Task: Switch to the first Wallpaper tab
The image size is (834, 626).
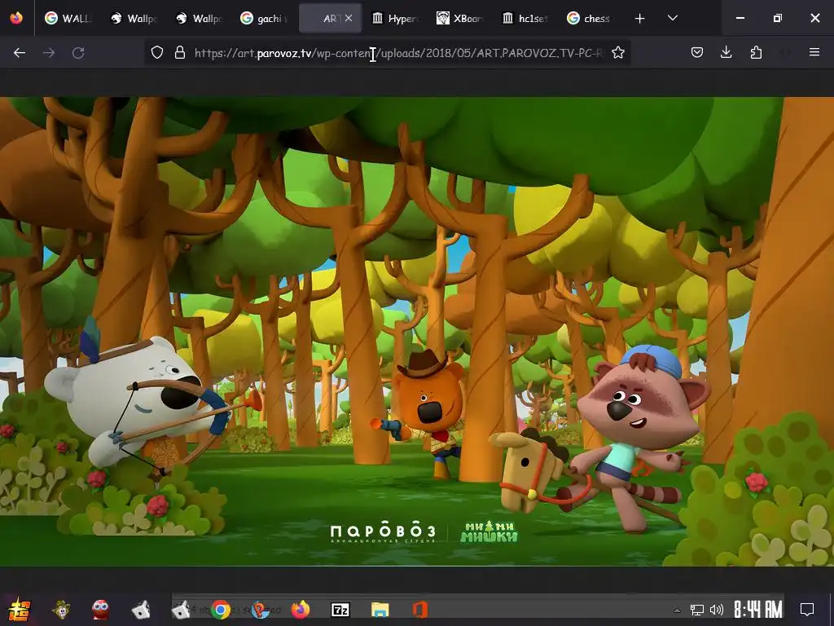Action: [x=134, y=18]
